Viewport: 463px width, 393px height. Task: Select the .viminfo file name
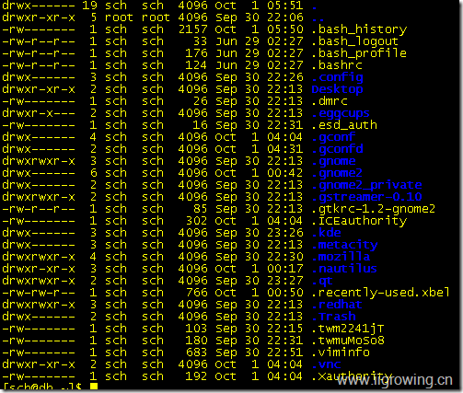(x=341, y=353)
